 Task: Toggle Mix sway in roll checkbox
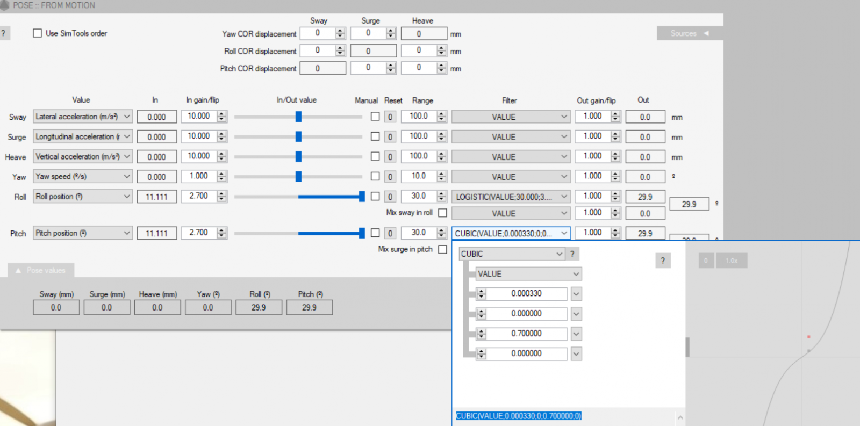[442, 213]
